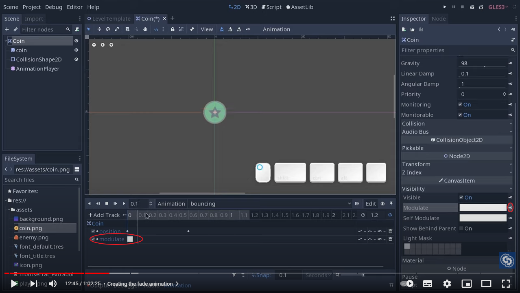520x293 pixels.
Task: Open the bone/skeleton options icon
Action: tap(192, 29)
